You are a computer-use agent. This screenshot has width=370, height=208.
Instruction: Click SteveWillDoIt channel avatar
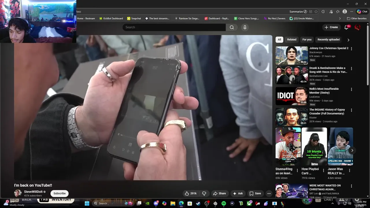pyautogui.click(x=18, y=193)
